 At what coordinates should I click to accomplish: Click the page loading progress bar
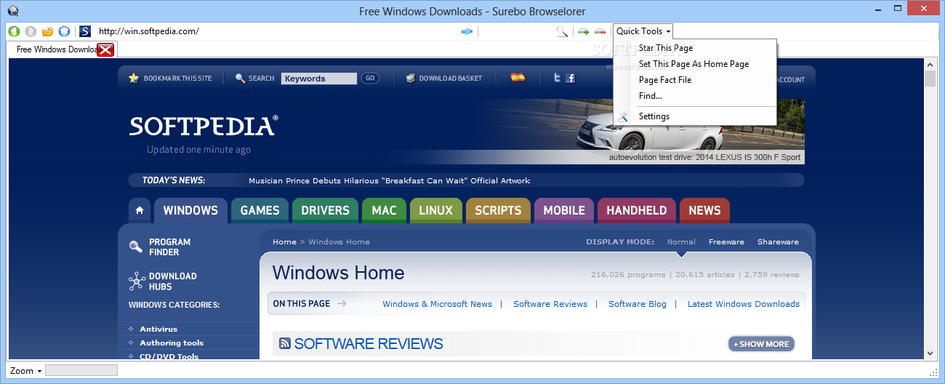[x=81, y=371]
